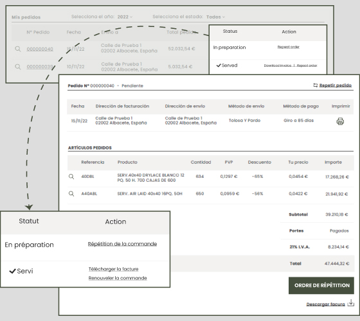Click the checkmark icon next to Served
Image resolution: width=360 pixels, height=321 pixels.
click(219, 65)
